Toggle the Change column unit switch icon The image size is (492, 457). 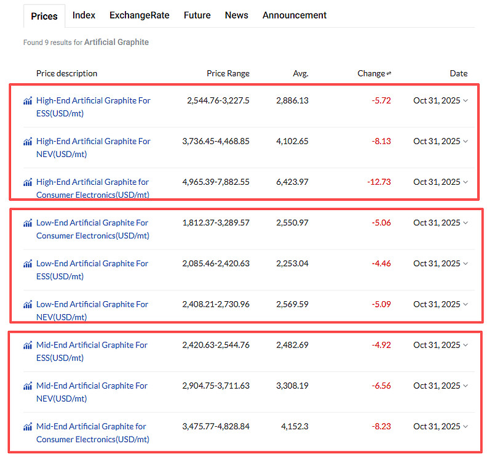click(389, 74)
